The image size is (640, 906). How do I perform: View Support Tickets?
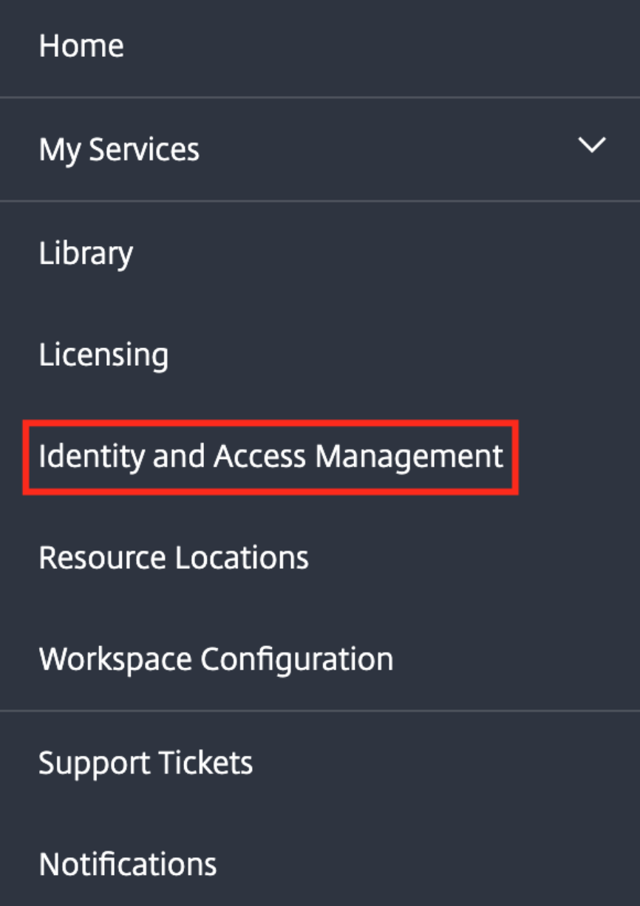[x=146, y=763]
